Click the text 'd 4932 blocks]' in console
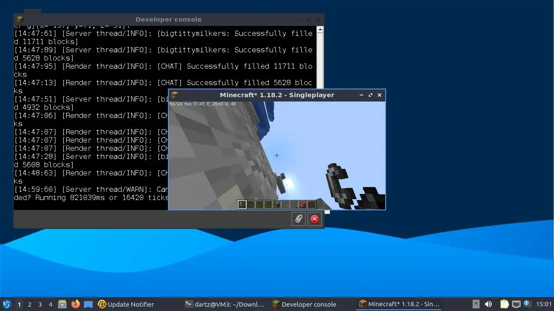The image size is (554, 311). (44, 107)
